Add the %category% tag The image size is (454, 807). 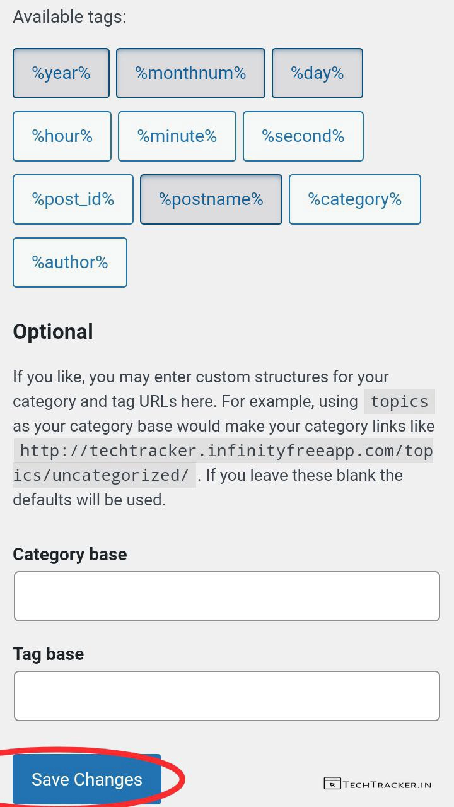click(354, 199)
